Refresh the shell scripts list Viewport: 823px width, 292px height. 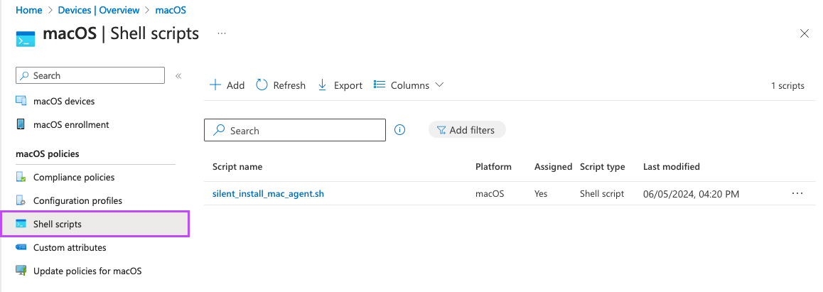281,85
